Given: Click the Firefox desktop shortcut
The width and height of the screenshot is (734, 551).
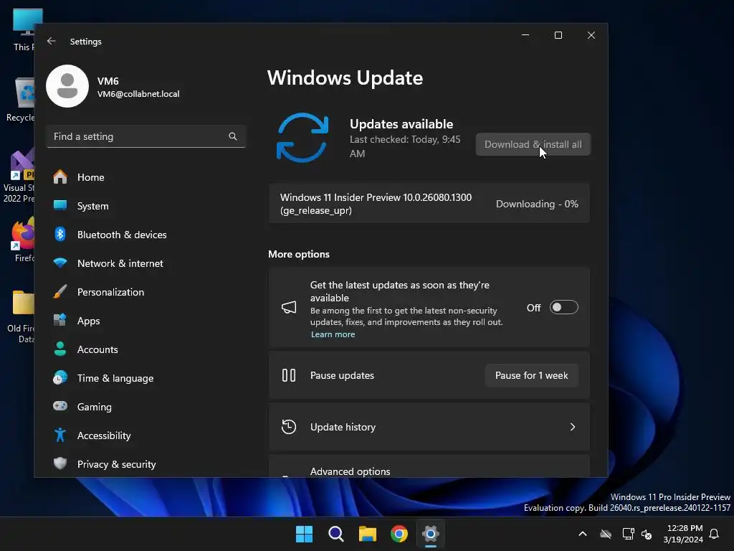Looking at the screenshot, I should (24, 239).
